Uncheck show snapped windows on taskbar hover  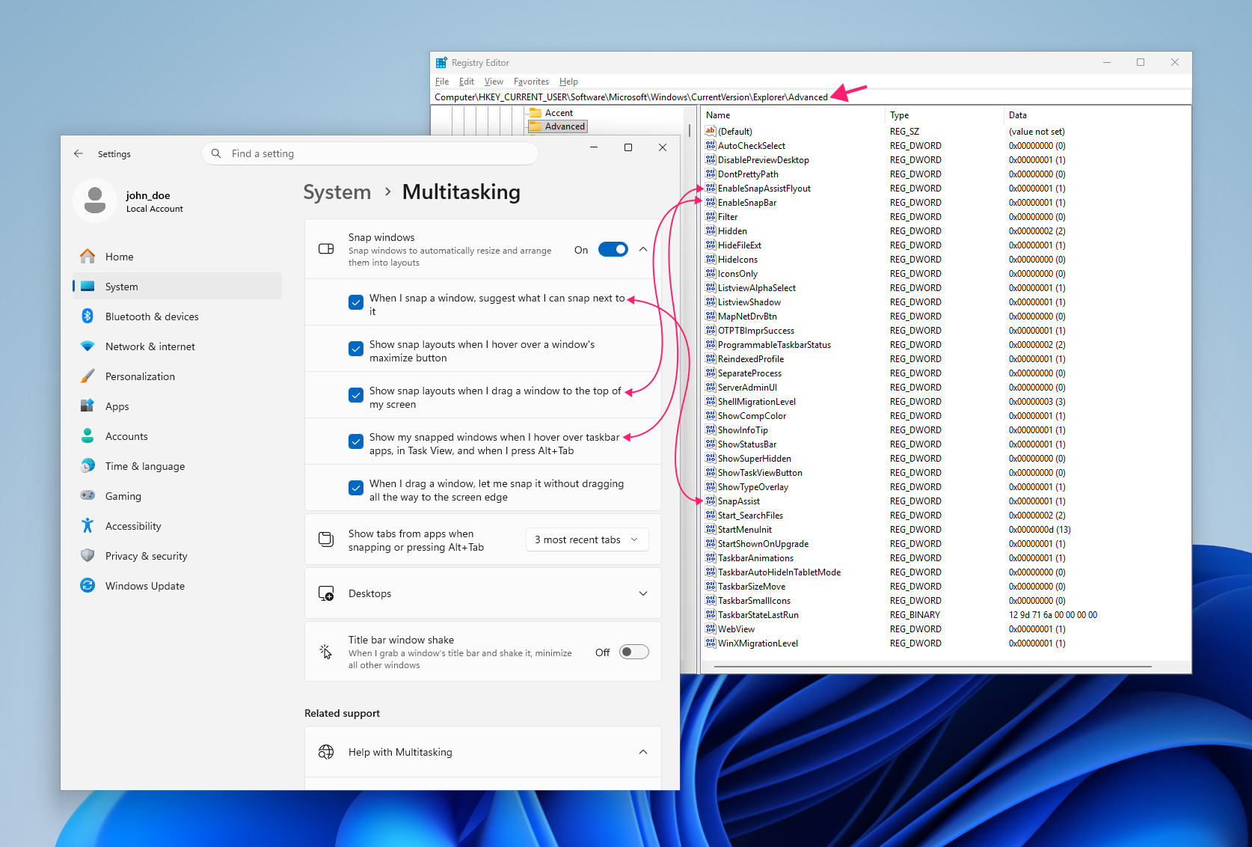[x=356, y=441]
